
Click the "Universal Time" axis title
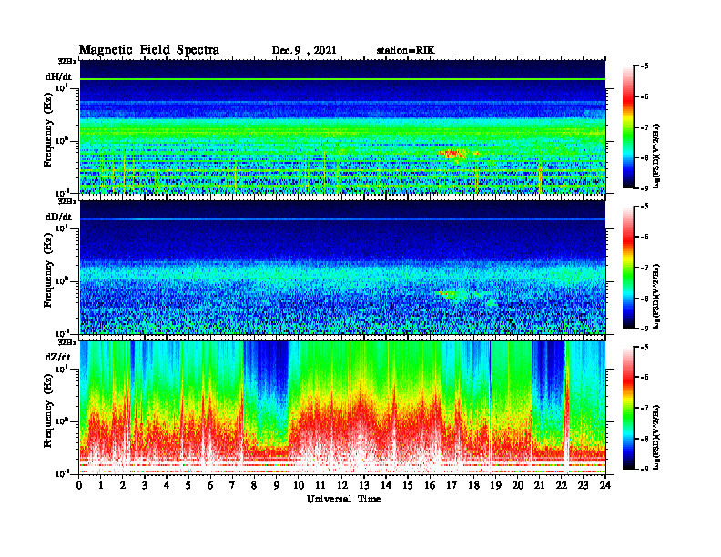[x=344, y=499]
